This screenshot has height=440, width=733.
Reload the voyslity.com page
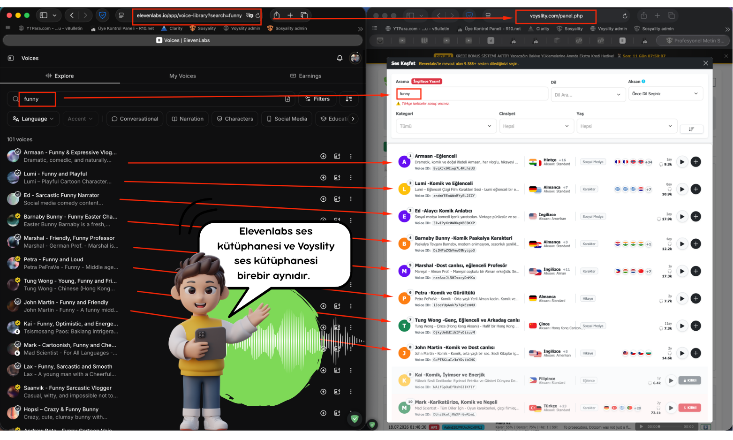pos(625,16)
